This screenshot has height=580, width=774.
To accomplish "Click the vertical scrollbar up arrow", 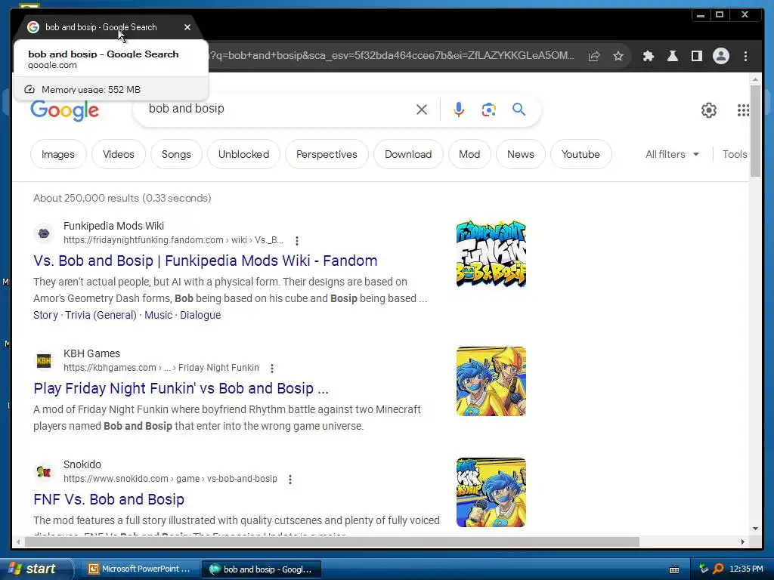I will pos(755,79).
